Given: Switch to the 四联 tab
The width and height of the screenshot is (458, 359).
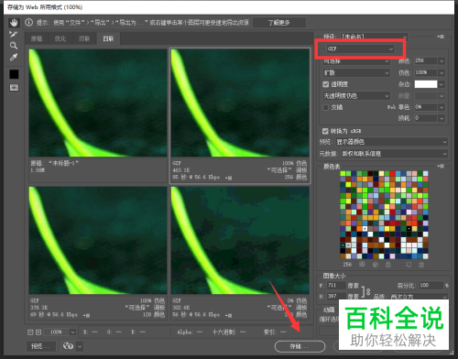Looking at the screenshot, I should point(108,38).
